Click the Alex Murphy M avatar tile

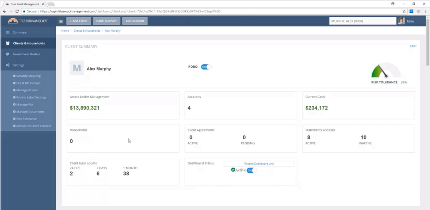coord(77,68)
